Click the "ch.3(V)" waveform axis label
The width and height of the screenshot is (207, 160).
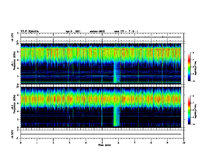[13, 134]
